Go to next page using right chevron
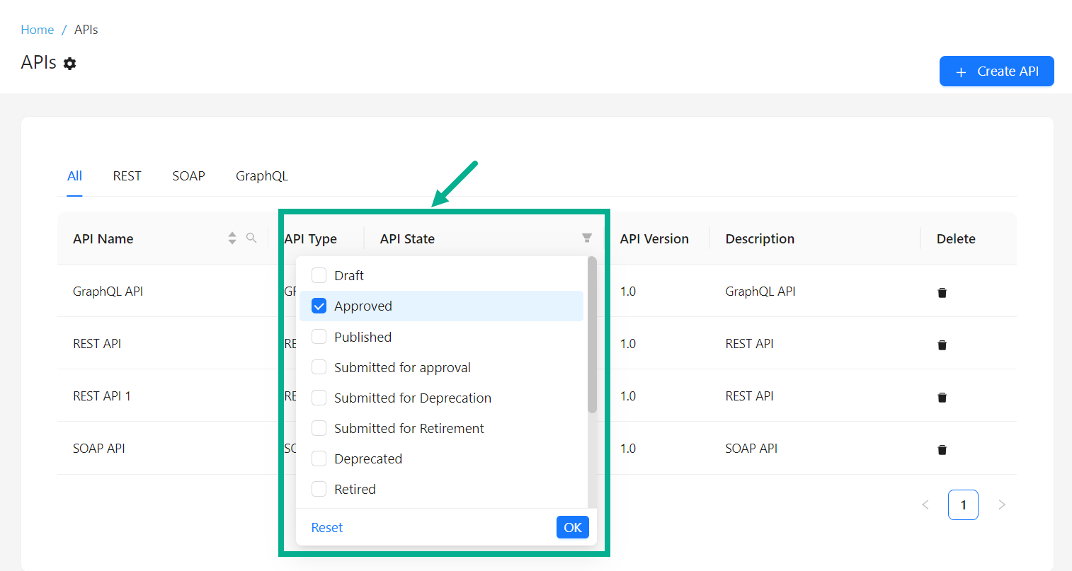The image size is (1072, 571). (1001, 504)
